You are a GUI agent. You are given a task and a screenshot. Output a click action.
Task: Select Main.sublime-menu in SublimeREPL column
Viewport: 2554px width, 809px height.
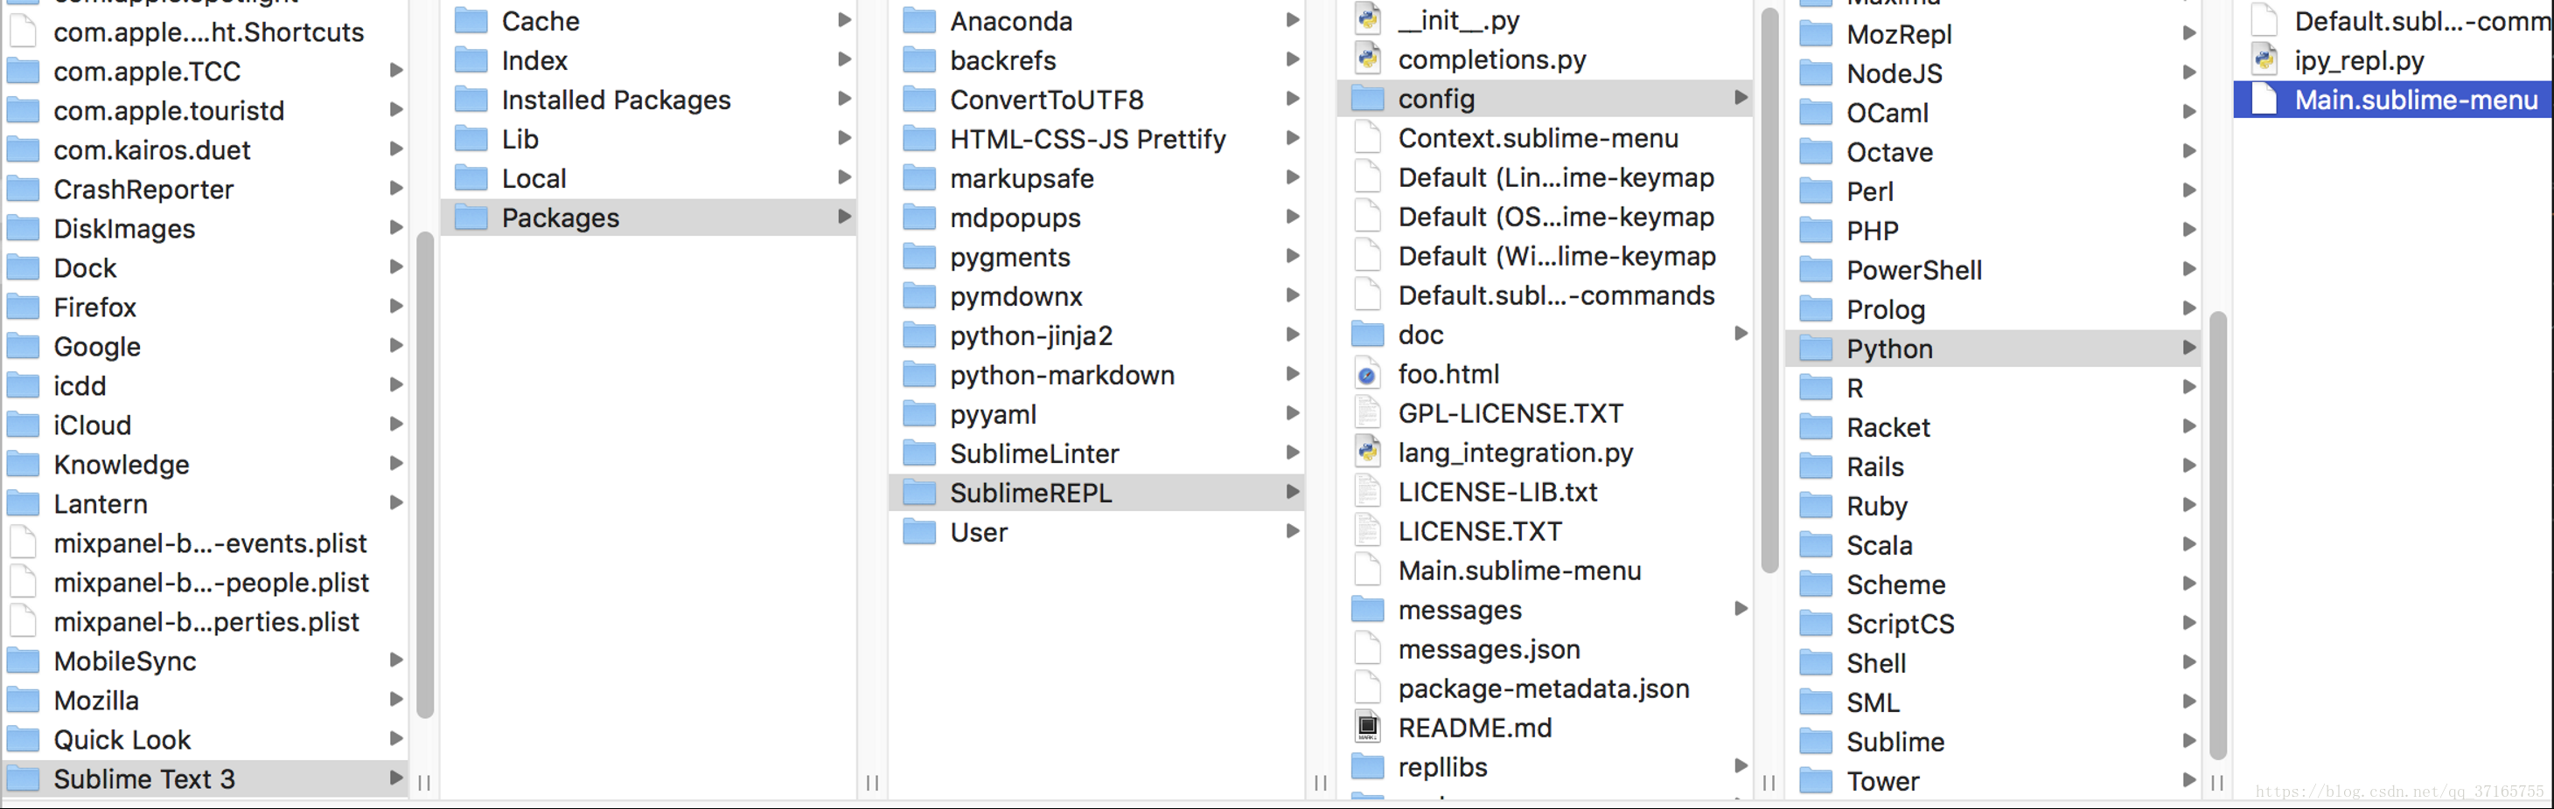1546,570
